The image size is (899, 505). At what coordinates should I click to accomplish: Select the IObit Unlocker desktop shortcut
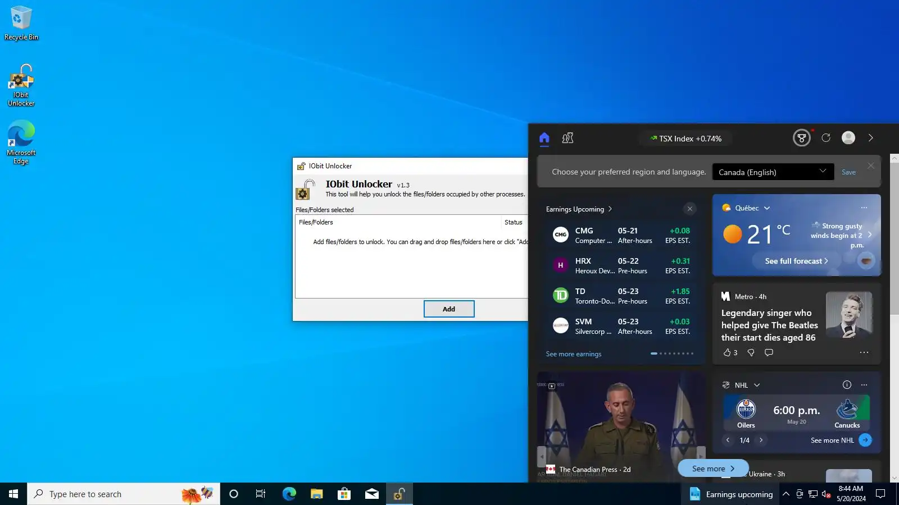(21, 85)
